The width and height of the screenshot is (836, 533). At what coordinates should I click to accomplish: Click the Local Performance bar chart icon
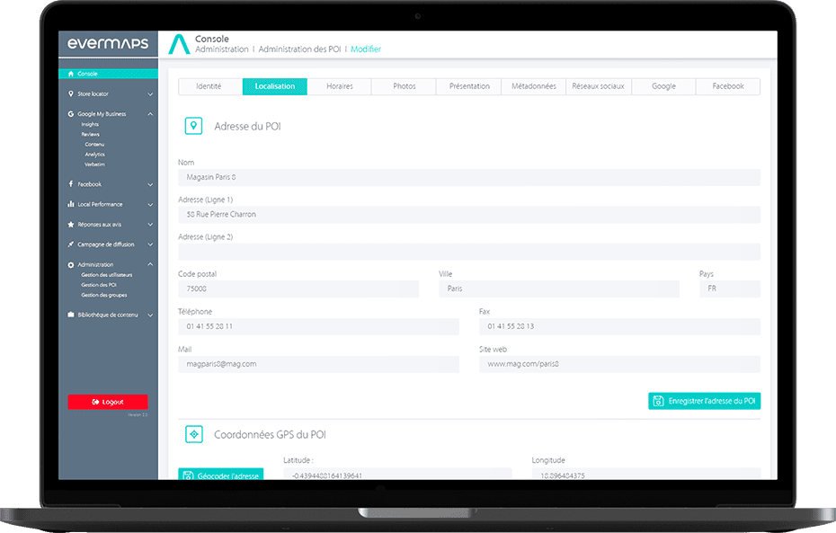coord(71,204)
